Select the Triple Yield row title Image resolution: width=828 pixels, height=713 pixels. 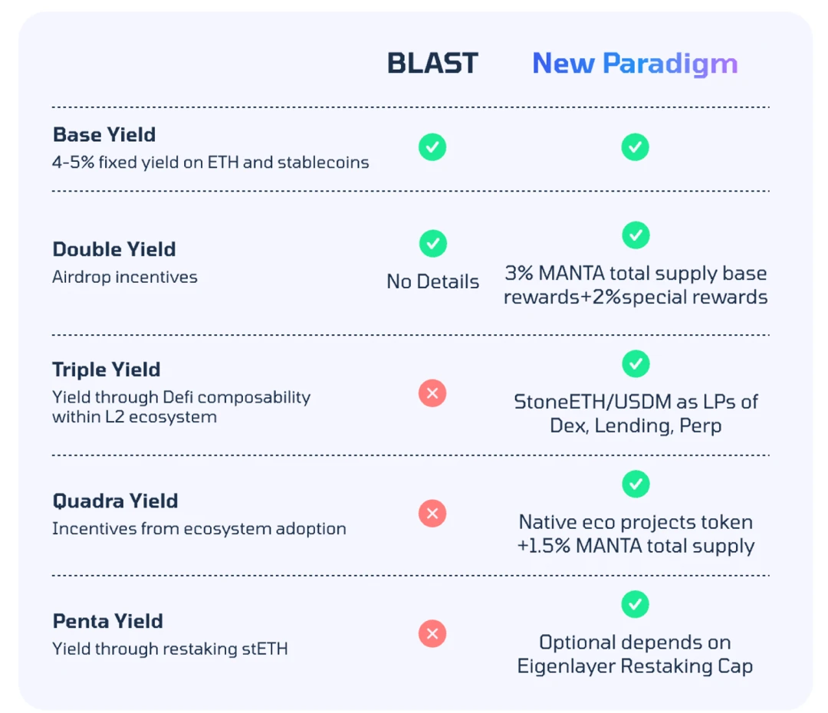pos(107,370)
